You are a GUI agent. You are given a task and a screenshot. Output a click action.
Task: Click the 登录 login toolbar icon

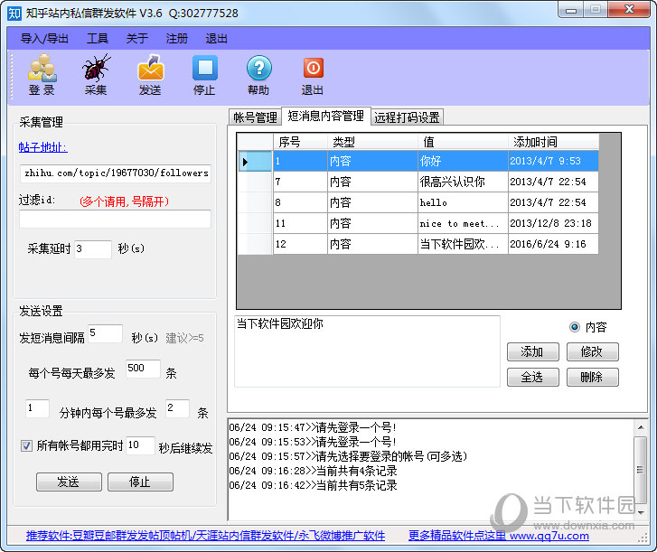(x=42, y=75)
